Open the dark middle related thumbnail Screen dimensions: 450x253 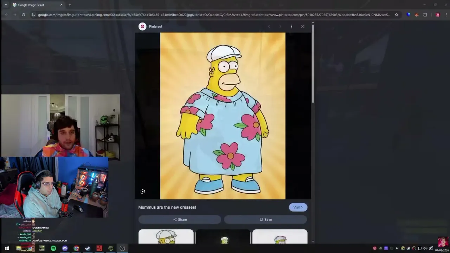click(223, 236)
